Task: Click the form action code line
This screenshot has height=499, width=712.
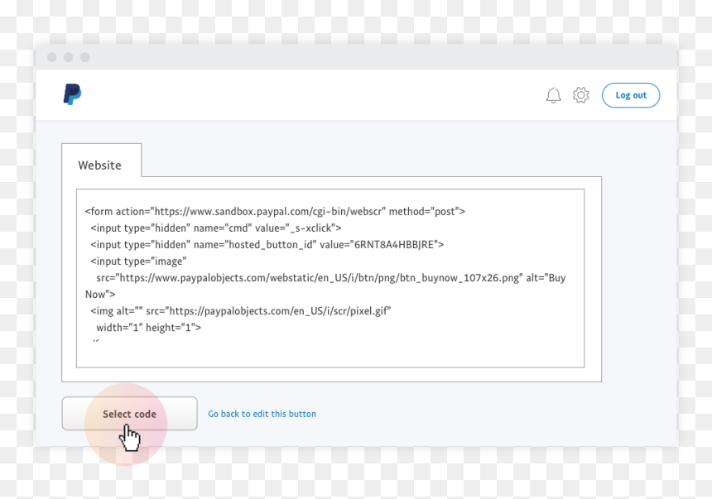Action: tap(275, 211)
